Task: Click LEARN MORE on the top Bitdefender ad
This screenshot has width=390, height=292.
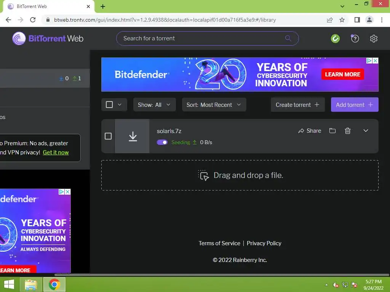Action: point(342,74)
